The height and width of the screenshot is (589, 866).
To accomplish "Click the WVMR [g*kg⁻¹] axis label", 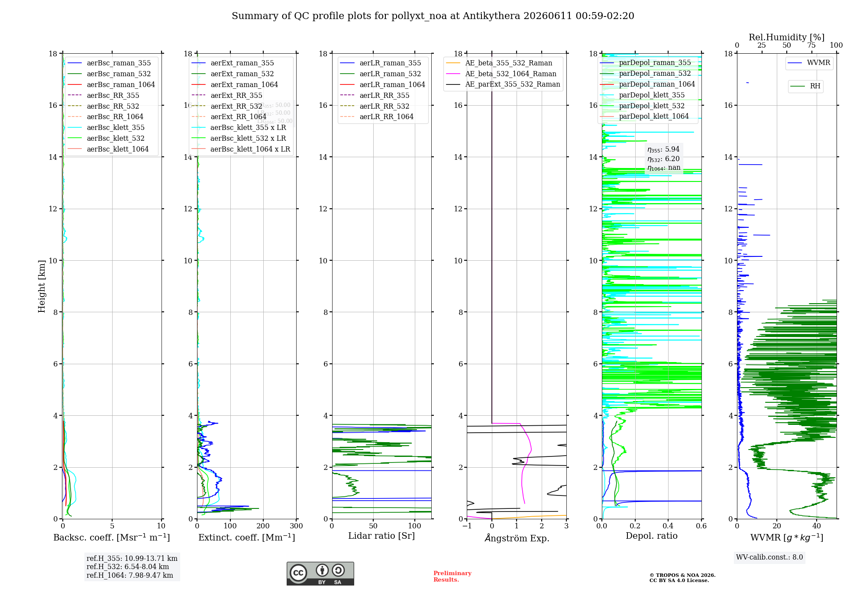I will (x=787, y=537).
